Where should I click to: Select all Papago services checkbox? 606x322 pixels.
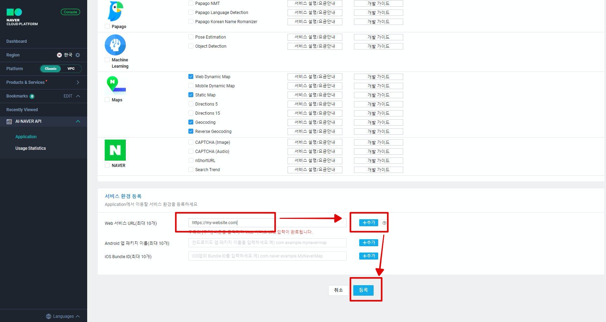(107, 26)
